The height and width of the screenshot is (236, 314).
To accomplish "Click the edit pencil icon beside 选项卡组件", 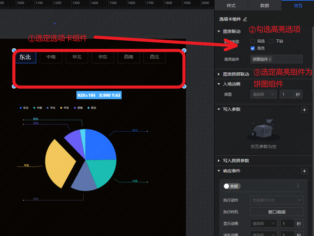I will [245, 19].
